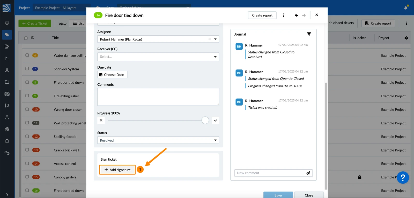The width and height of the screenshot is (414, 198).
Task: Click the green Create Ticket button
Action: 35,23
